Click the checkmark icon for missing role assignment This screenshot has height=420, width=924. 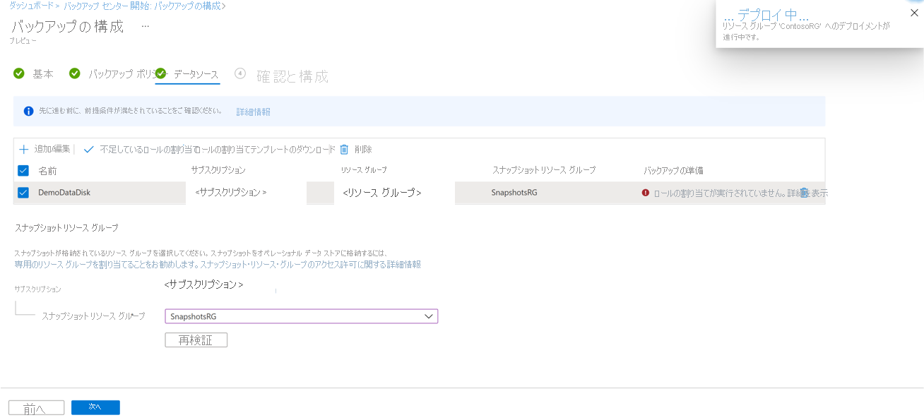coord(88,150)
